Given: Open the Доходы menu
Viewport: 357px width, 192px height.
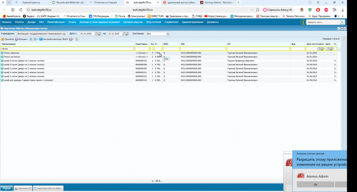Looking at the screenshot, I should click(x=31, y=22).
